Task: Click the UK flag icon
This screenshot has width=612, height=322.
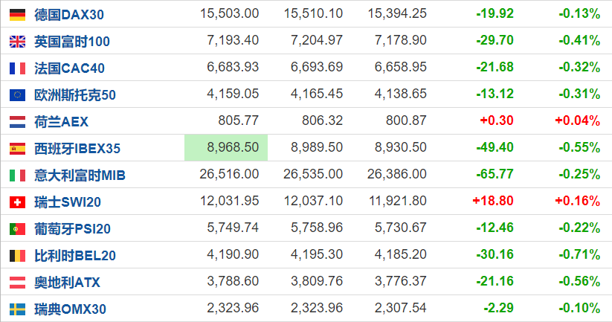Action: (x=18, y=42)
